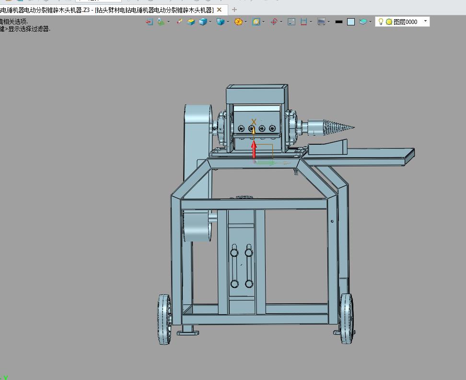
Task: Expand the monitor display dropdown arrow
Action: click(329, 22)
